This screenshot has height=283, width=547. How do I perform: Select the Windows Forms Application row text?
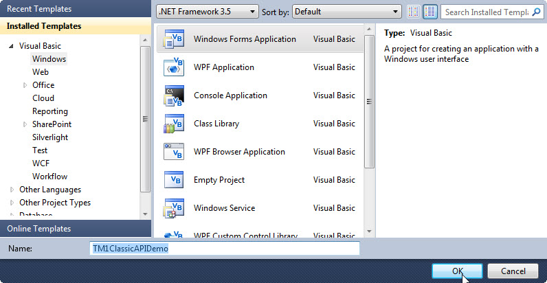tap(245, 39)
